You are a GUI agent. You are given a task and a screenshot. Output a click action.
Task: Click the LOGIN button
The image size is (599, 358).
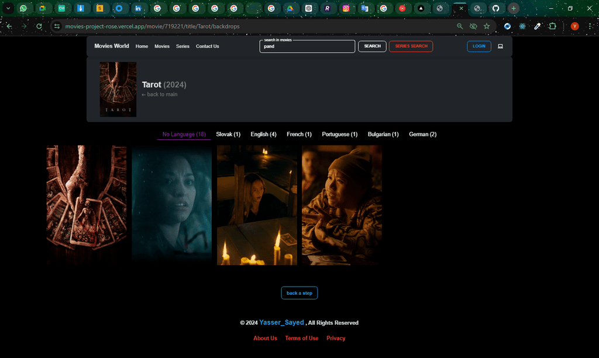click(479, 46)
